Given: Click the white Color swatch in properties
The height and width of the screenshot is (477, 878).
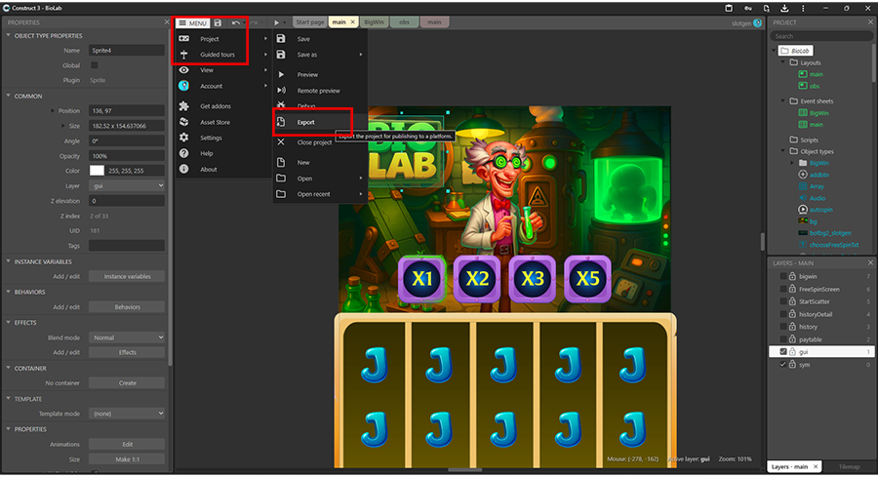Looking at the screenshot, I should pyautogui.click(x=97, y=171).
